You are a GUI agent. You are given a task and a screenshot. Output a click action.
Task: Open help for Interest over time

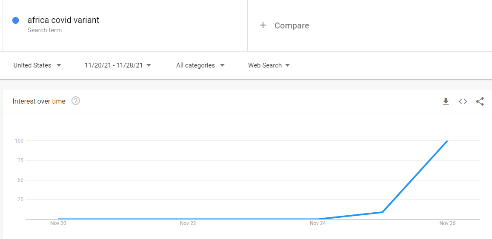(x=76, y=101)
